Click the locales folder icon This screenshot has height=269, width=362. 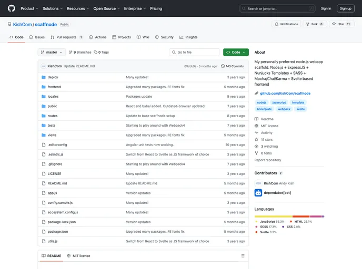click(43, 97)
